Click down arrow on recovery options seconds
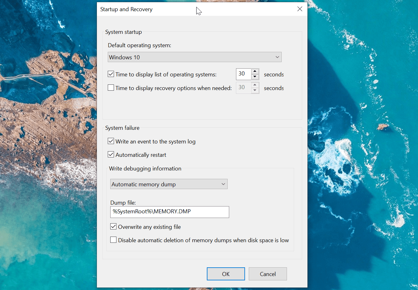 click(255, 90)
